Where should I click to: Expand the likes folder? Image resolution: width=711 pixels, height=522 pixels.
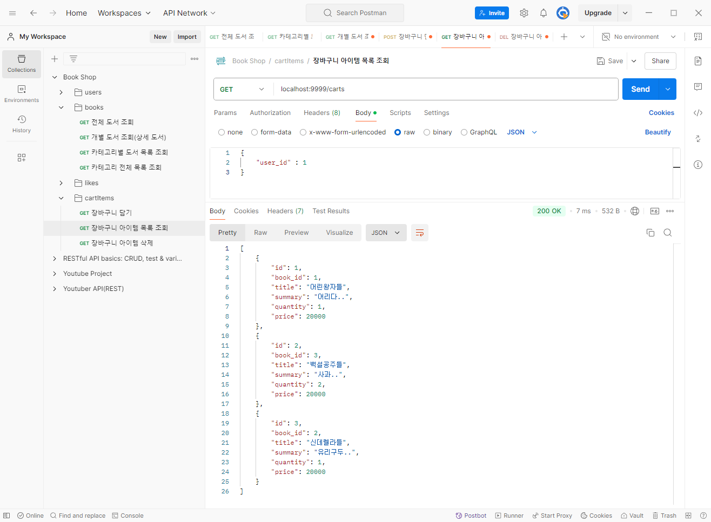point(61,183)
